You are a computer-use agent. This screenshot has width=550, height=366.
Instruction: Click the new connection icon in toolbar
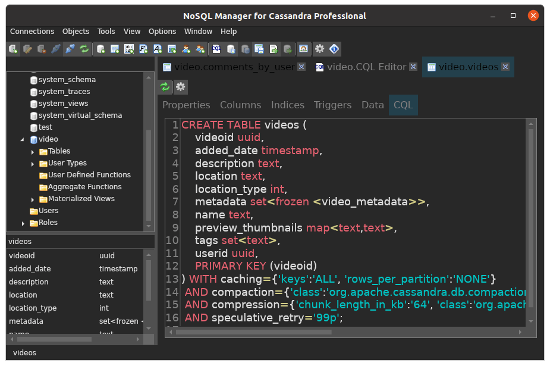[x=13, y=49]
